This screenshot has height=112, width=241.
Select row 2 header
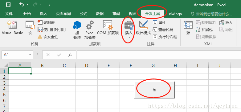pos(4,77)
